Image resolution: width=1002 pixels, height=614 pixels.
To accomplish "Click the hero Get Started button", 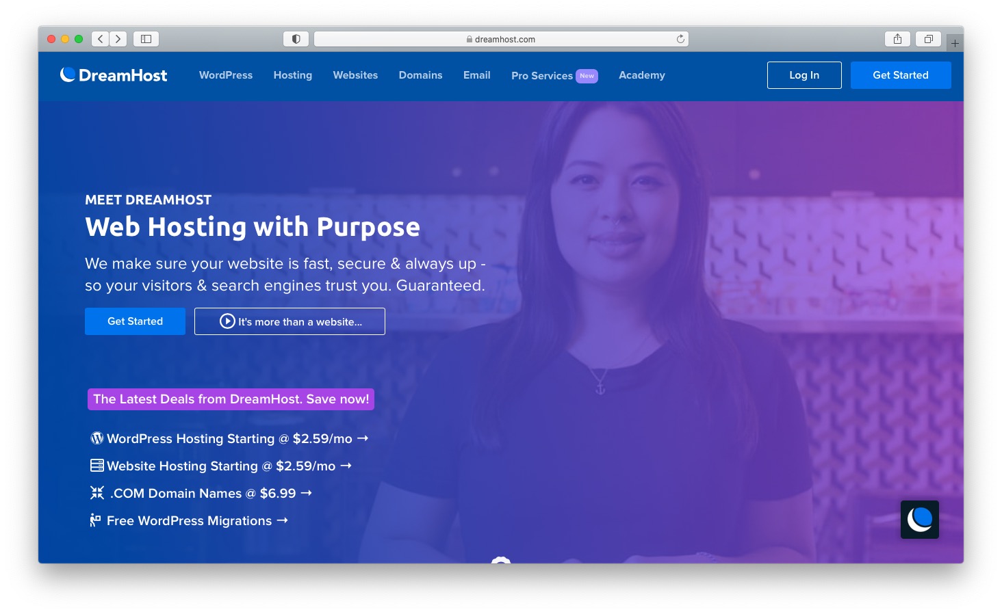I will pos(135,321).
